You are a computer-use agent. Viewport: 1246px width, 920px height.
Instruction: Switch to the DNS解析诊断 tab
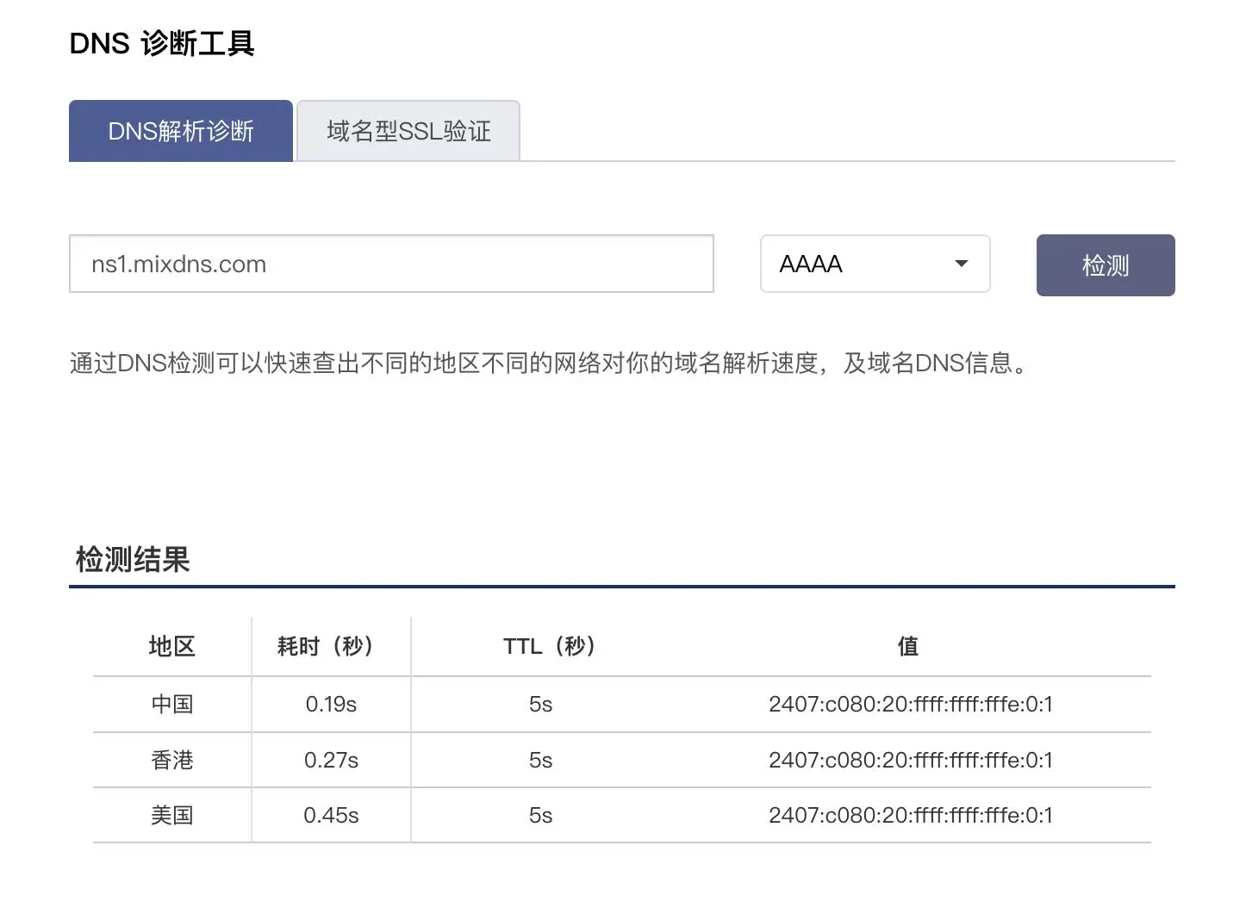tap(181, 131)
